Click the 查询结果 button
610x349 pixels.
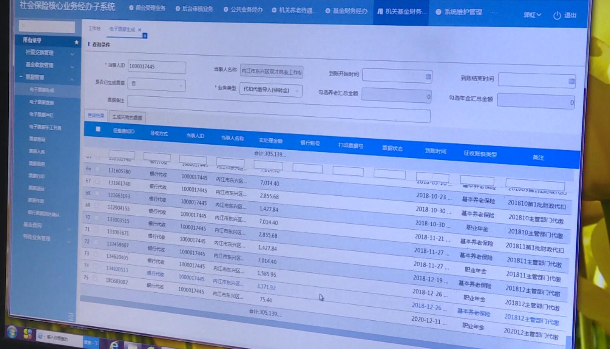pos(96,115)
